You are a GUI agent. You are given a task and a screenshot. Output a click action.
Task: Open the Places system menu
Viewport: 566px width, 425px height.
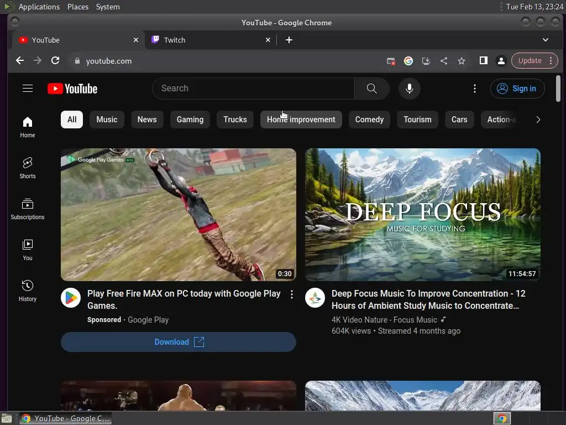[x=78, y=7]
